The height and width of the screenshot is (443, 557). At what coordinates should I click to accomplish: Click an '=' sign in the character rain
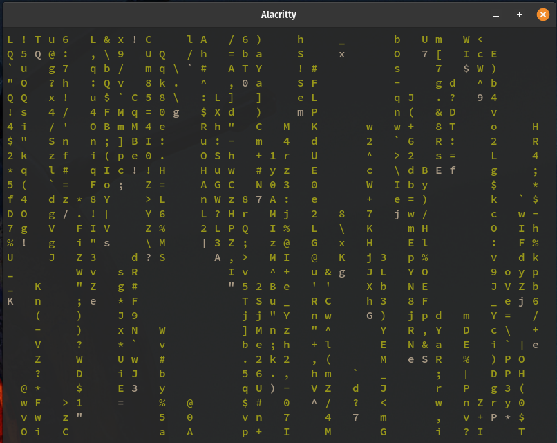(162, 185)
